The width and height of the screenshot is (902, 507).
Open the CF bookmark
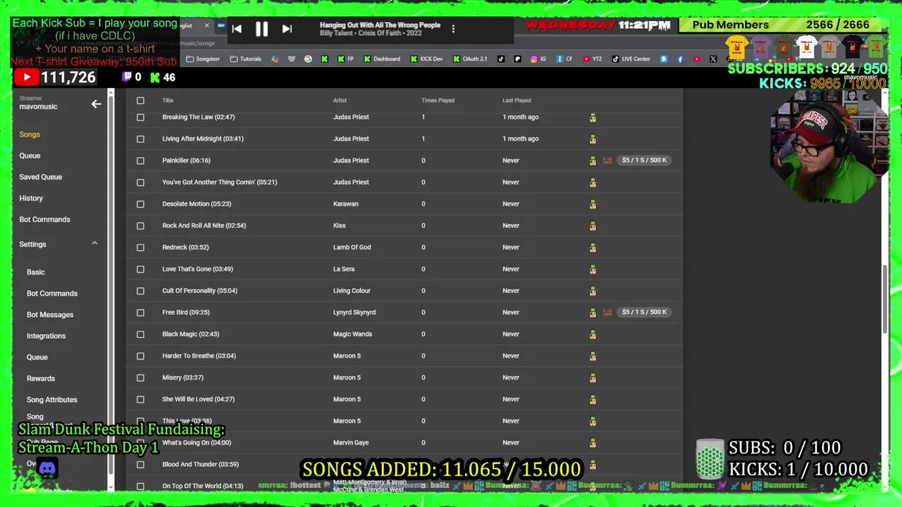(x=565, y=59)
